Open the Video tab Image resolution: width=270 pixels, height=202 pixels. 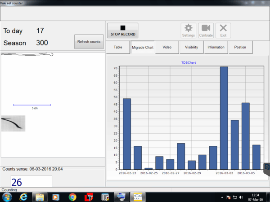(x=167, y=47)
